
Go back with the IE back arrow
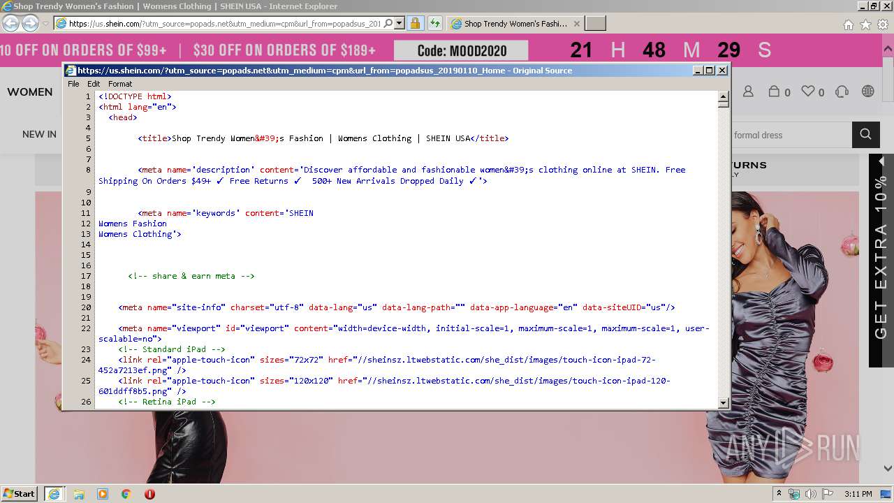(x=10, y=23)
